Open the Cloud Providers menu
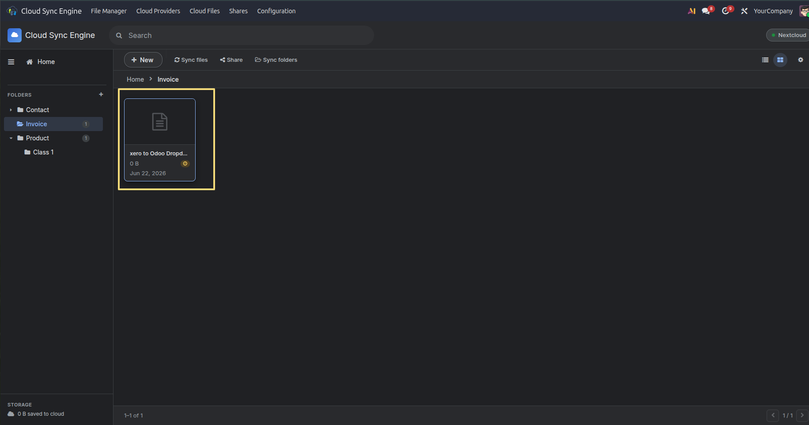 pyautogui.click(x=158, y=11)
